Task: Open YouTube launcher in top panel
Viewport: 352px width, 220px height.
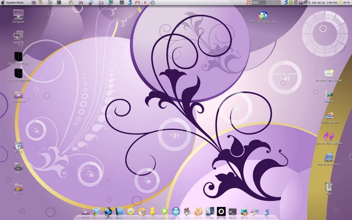Action: coord(145,2)
